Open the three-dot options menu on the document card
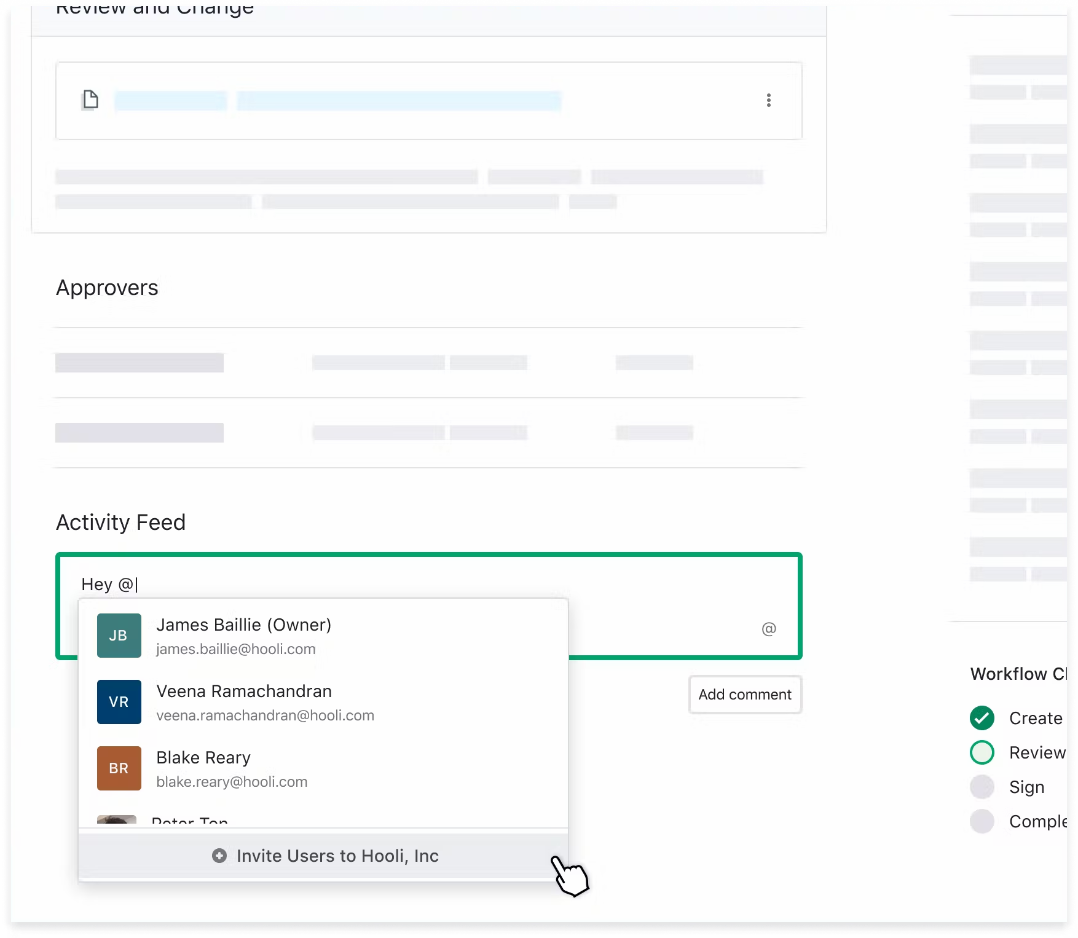 [x=768, y=100]
